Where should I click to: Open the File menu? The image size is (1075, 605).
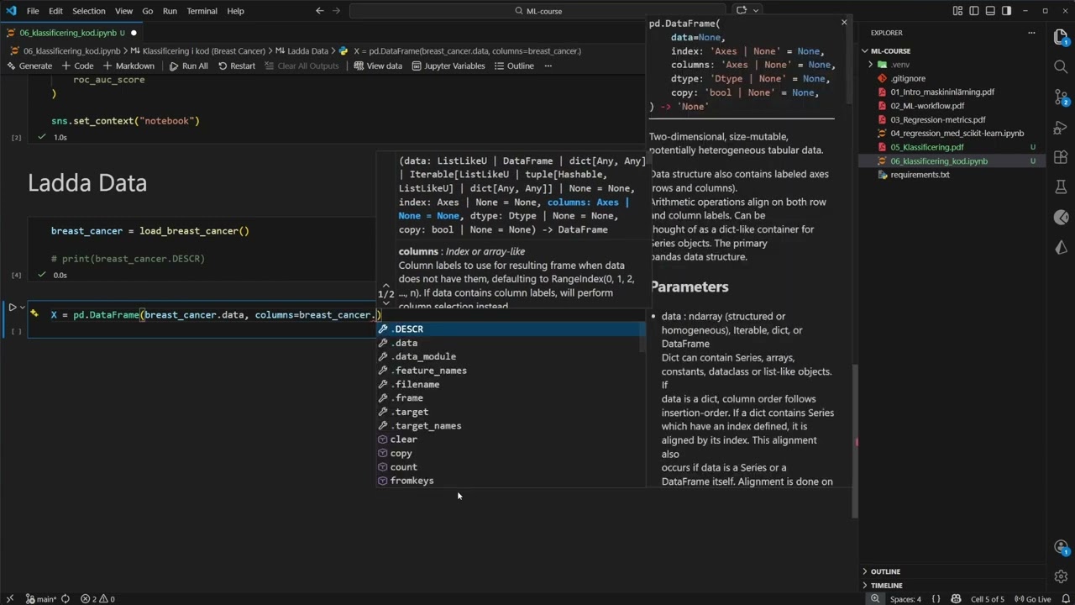tap(33, 11)
